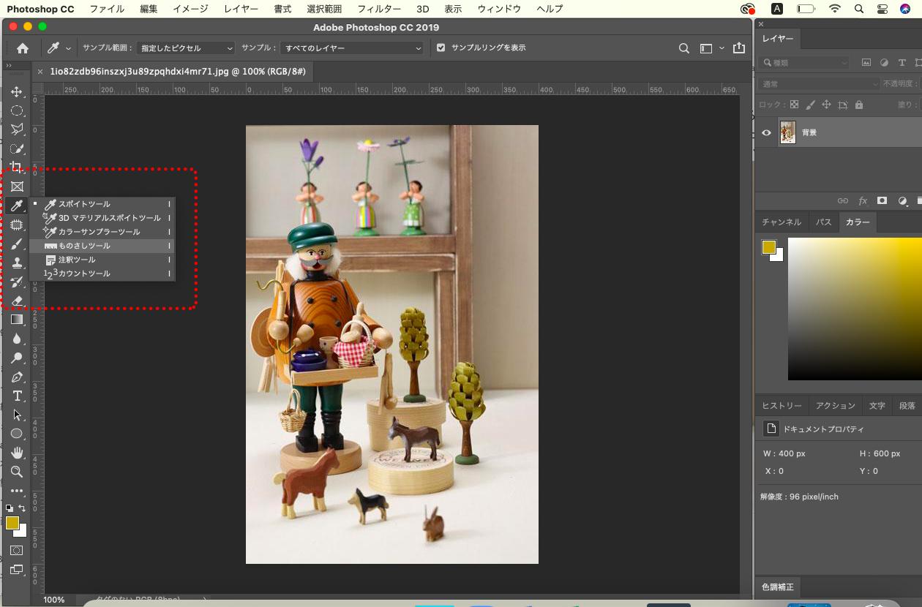Select the Ellipse shape tool
Image resolution: width=922 pixels, height=607 pixels.
click(17, 434)
